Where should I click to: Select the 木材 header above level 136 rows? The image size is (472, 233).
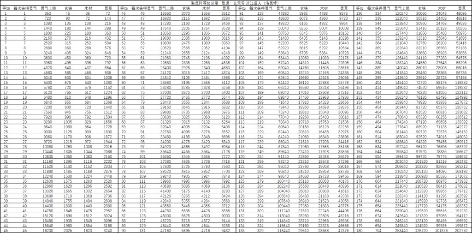point(442,8)
